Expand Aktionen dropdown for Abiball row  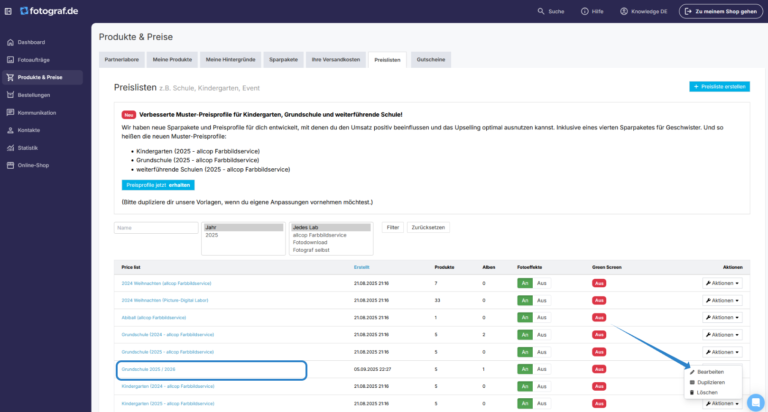click(x=722, y=318)
